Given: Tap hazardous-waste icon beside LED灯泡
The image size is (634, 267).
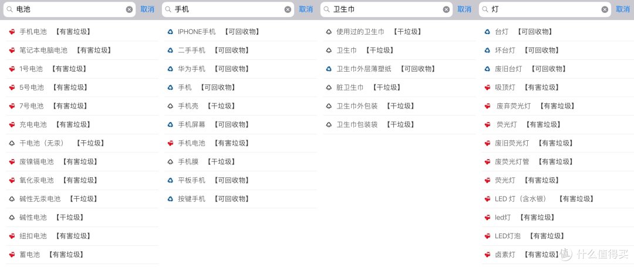Looking at the screenshot, I should (x=487, y=236).
